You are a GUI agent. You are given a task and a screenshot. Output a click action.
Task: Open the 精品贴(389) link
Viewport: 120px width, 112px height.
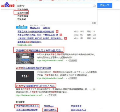coord(35,28)
